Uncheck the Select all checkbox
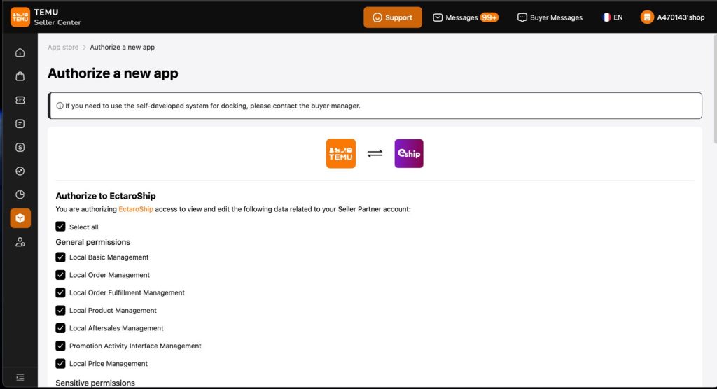Viewport: 717px width, 389px height. click(x=61, y=227)
